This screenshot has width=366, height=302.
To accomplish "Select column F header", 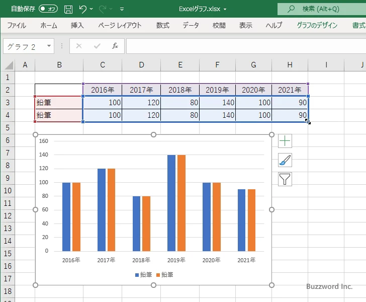I will pos(217,65).
